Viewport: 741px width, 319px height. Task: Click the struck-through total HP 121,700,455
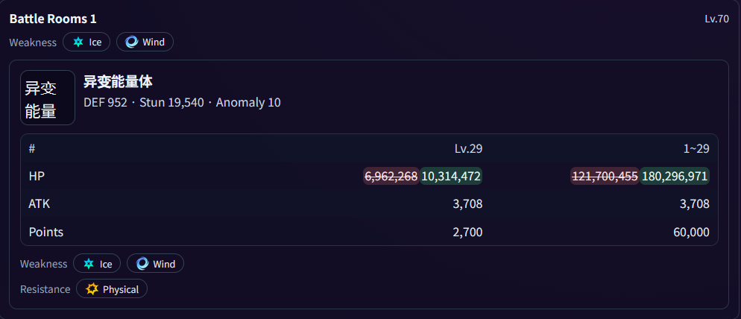[x=605, y=177]
